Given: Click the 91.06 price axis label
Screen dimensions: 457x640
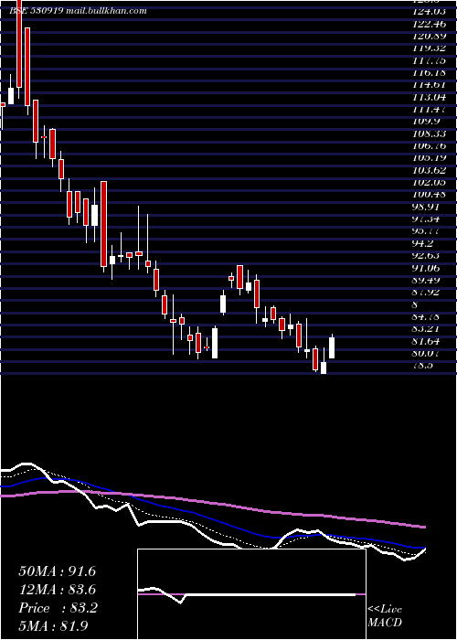Looking at the screenshot, I should click(x=427, y=268).
